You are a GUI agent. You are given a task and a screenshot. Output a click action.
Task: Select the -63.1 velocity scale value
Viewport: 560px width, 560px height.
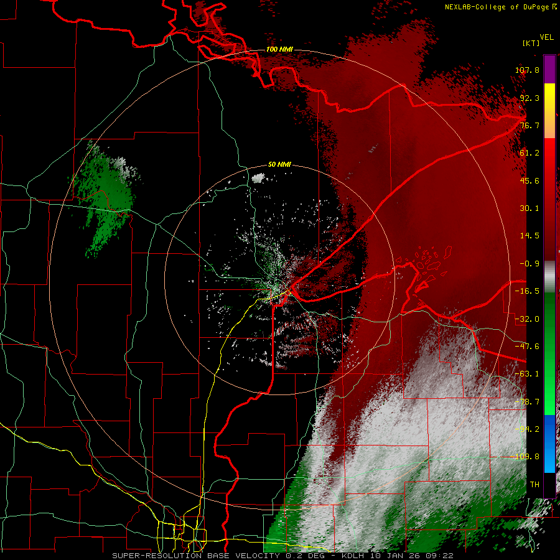point(527,374)
